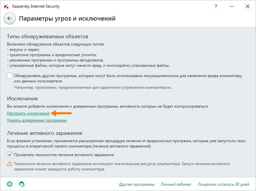Click the троянские программы и вредоносные утилиты line
Viewport: 256px width, 191px height.
pyautogui.click(x=52, y=55)
